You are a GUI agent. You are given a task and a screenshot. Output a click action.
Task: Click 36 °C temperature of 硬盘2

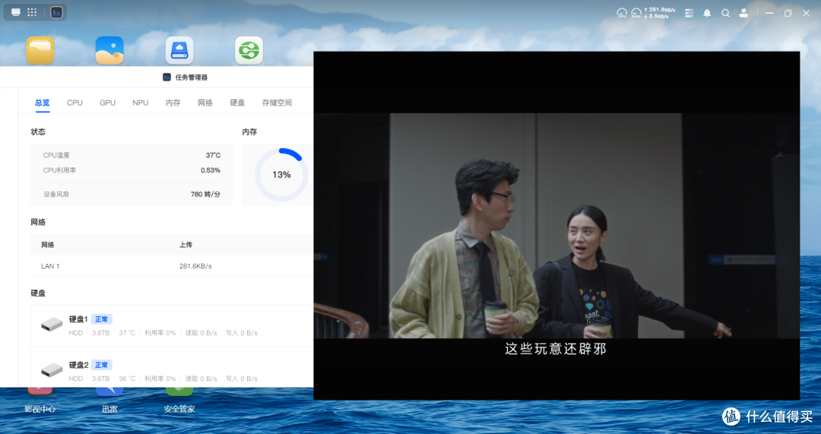tap(127, 379)
